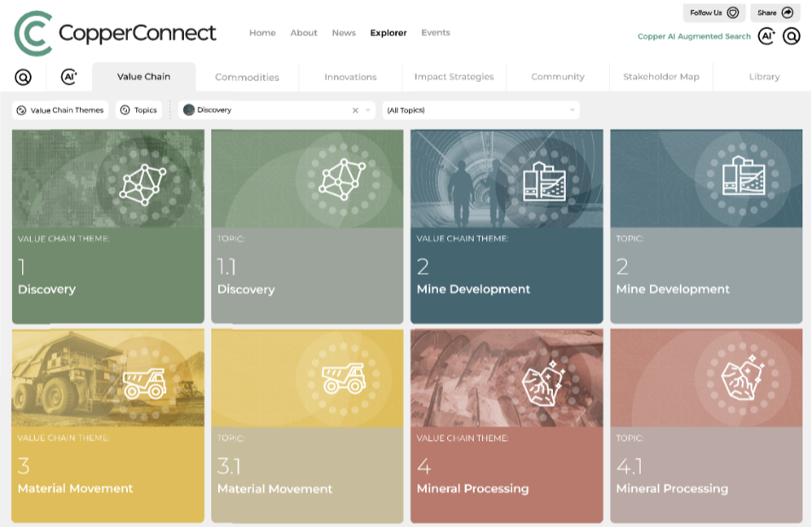The width and height of the screenshot is (811, 527).
Task: Click the facility icon on Mine Development topic card
Action: 743,177
